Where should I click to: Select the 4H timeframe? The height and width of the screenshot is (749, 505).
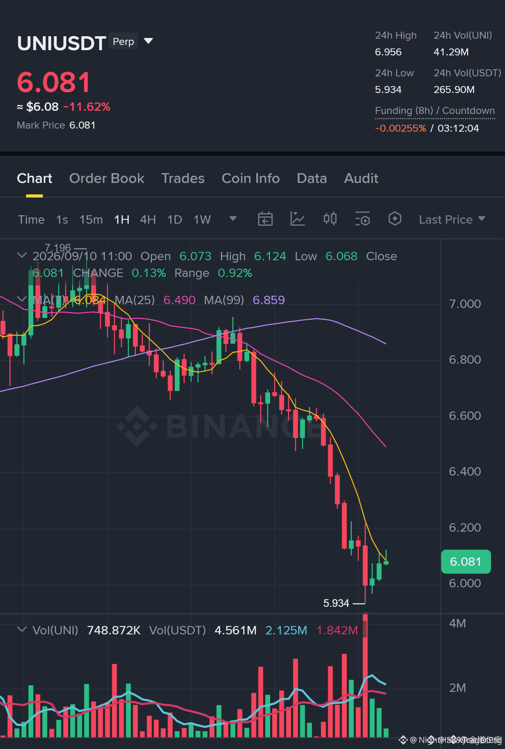click(x=148, y=219)
